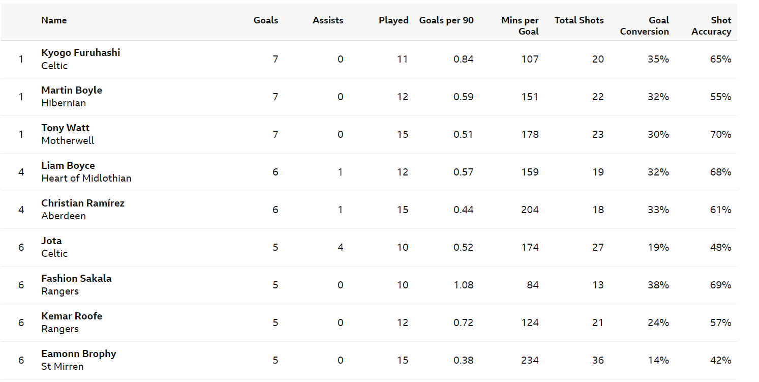The height and width of the screenshot is (382, 759).
Task: Click the Name column header
Action: tap(54, 20)
